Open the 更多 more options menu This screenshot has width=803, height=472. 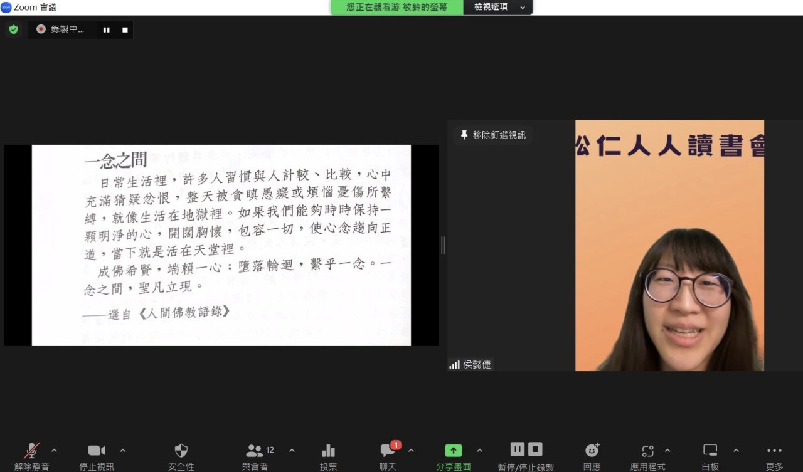[774, 450]
